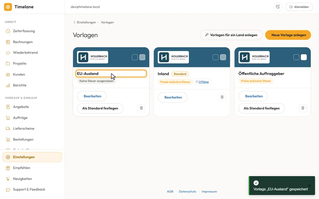Open the Empfehlen page

pos(32,168)
